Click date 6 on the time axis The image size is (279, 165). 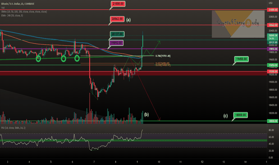(72, 162)
